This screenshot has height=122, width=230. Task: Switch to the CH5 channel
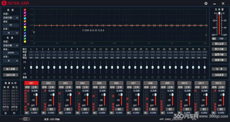click(x=99, y=83)
